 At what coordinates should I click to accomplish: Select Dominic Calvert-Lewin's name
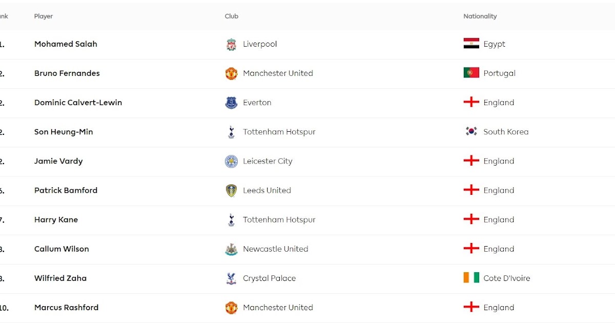[x=78, y=103]
